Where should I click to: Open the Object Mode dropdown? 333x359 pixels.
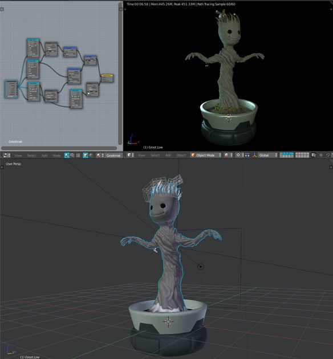206,155
